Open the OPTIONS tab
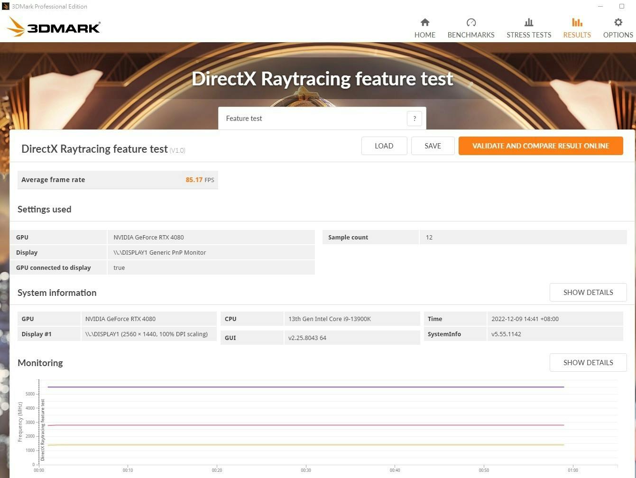 (x=618, y=28)
